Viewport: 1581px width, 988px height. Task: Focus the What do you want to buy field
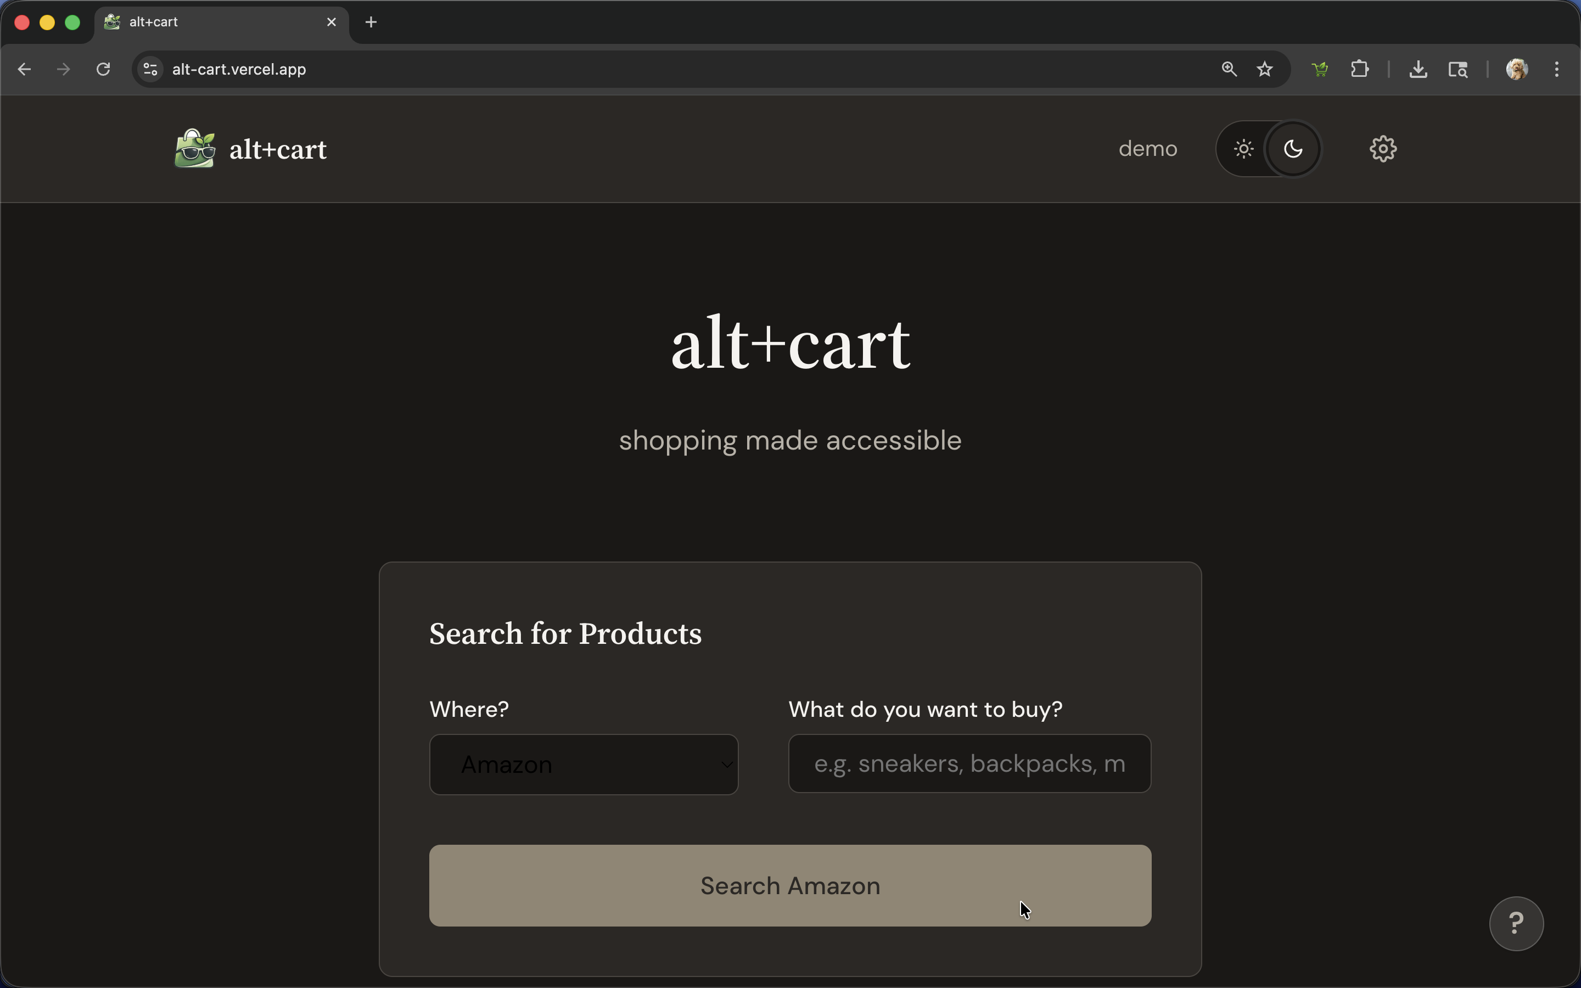point(969,763)
